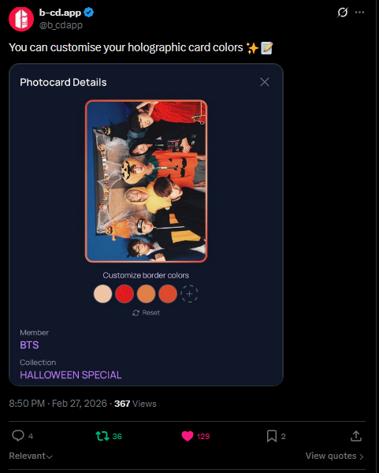Click the share upload icon
Image resolution: width=379 pixels, height=473 pixels.
356,436
